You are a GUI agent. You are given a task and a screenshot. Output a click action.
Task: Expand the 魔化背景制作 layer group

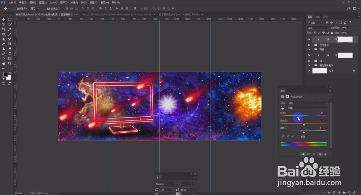pos(313,65)
